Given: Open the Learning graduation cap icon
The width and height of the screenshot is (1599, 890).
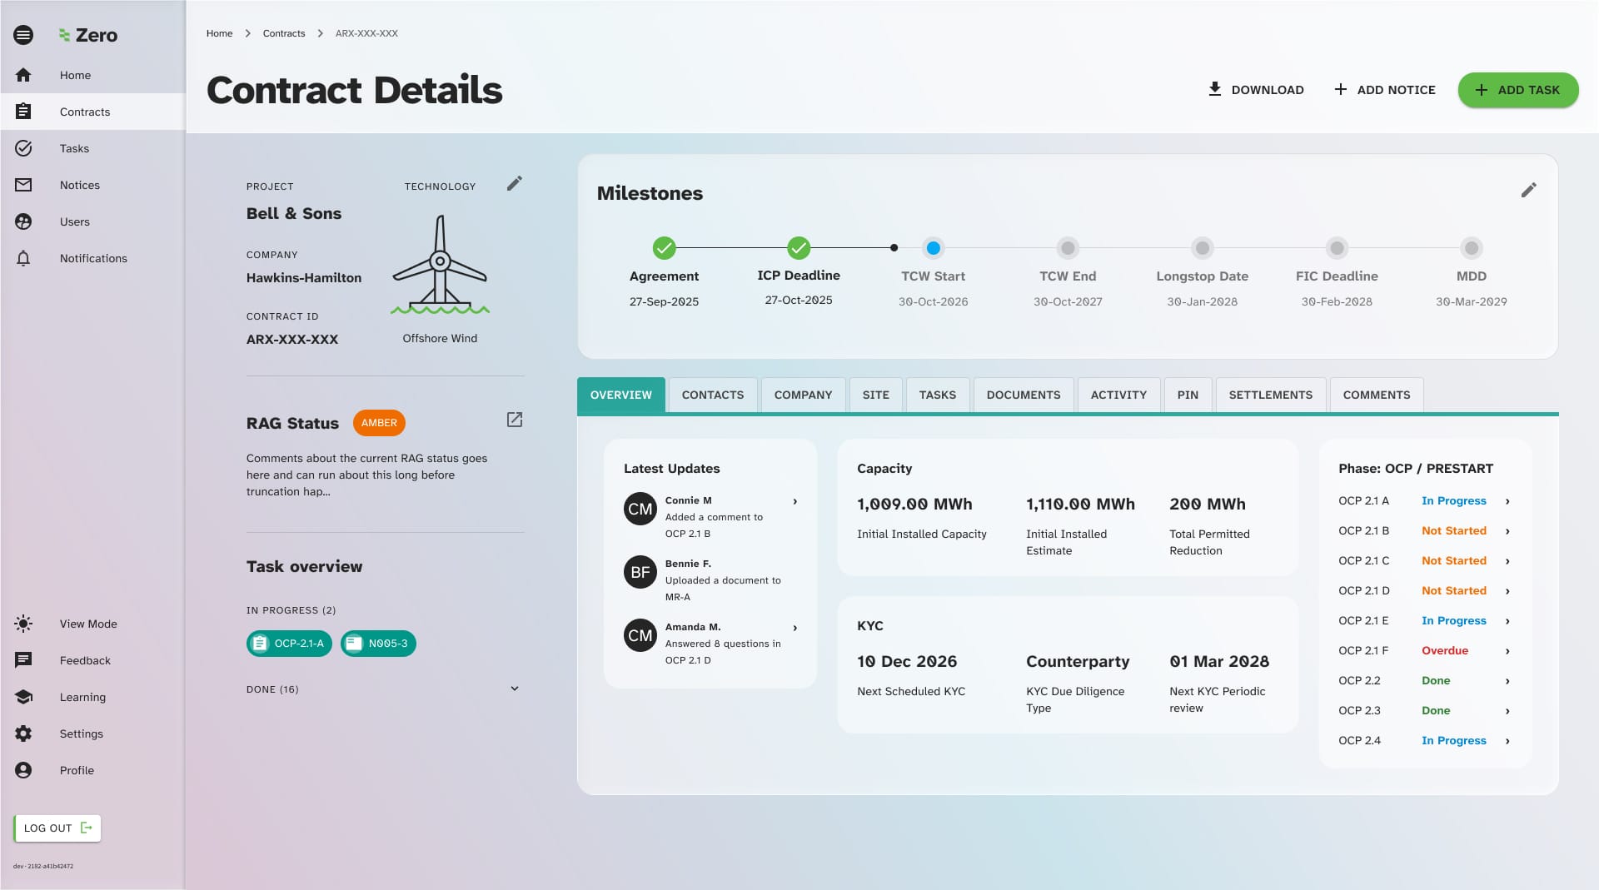Looking at the screenshot, I should [x=23, y=697].
